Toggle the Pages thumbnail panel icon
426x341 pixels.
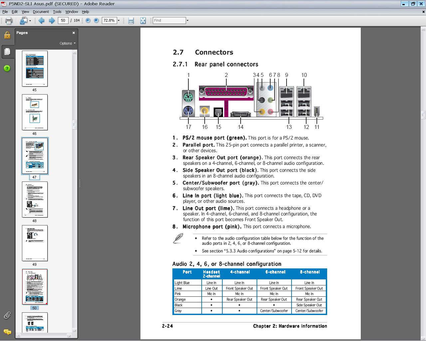pyautogui.click(x=7, y=52)
